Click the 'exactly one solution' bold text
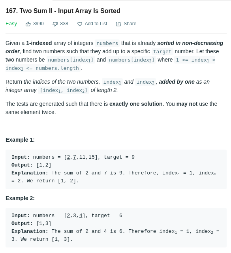Viewport: 231px width, 253px height. [x=136, y=104]
